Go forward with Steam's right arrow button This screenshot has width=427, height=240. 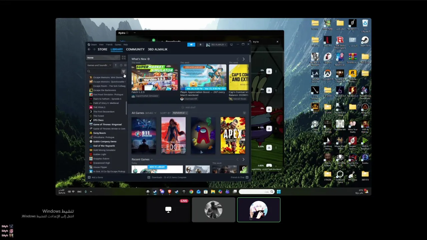(x=94, y=49)
